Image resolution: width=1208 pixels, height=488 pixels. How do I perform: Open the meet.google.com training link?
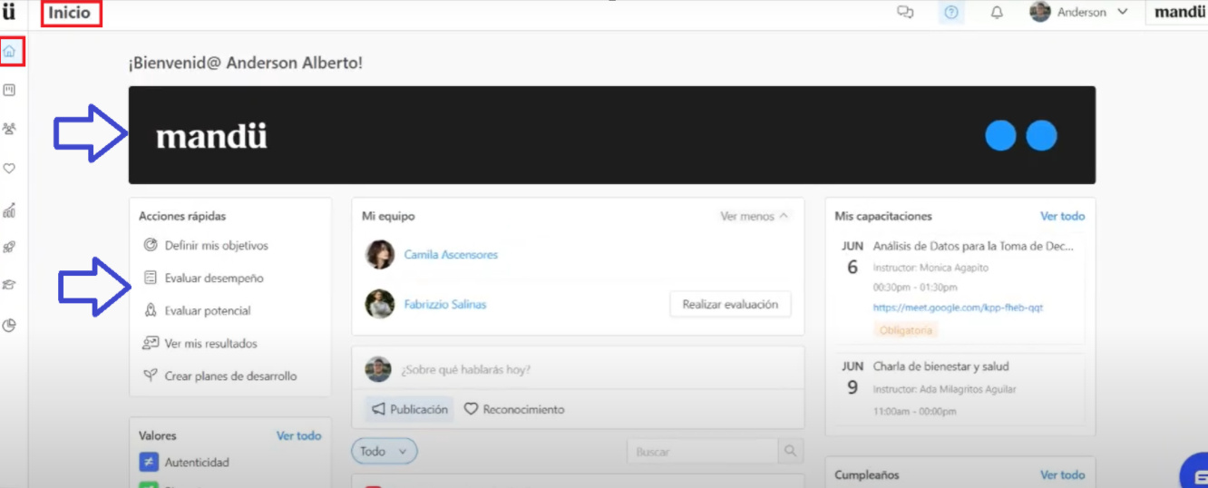[958, 307]
